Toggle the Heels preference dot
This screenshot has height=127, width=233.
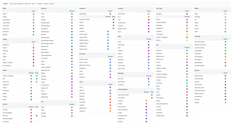[x=33, y=54]
